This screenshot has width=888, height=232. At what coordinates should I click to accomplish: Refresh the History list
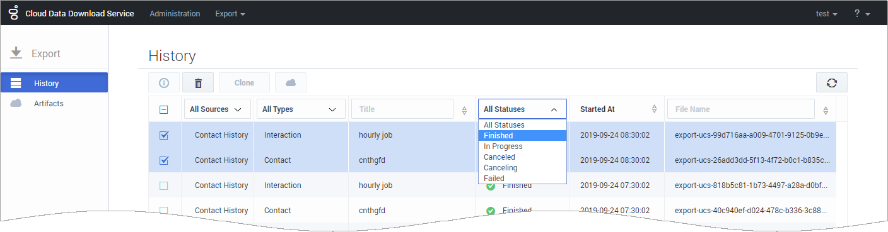832,82
